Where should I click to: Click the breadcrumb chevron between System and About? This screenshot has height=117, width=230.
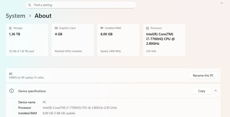30,16
